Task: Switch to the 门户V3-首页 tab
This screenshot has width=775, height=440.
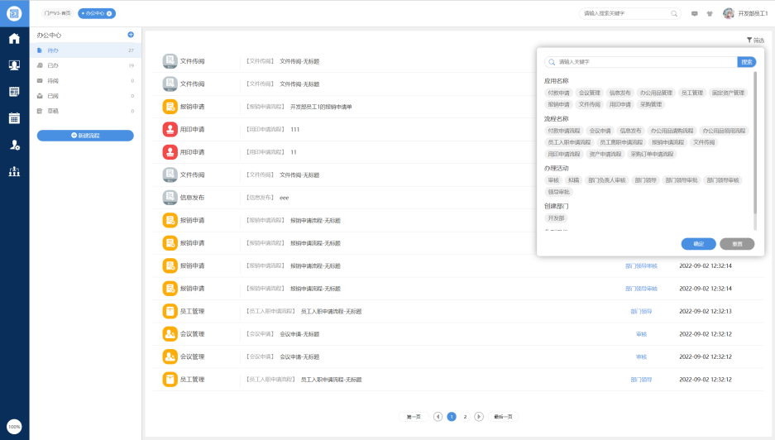Action: (x=58, y=13)
